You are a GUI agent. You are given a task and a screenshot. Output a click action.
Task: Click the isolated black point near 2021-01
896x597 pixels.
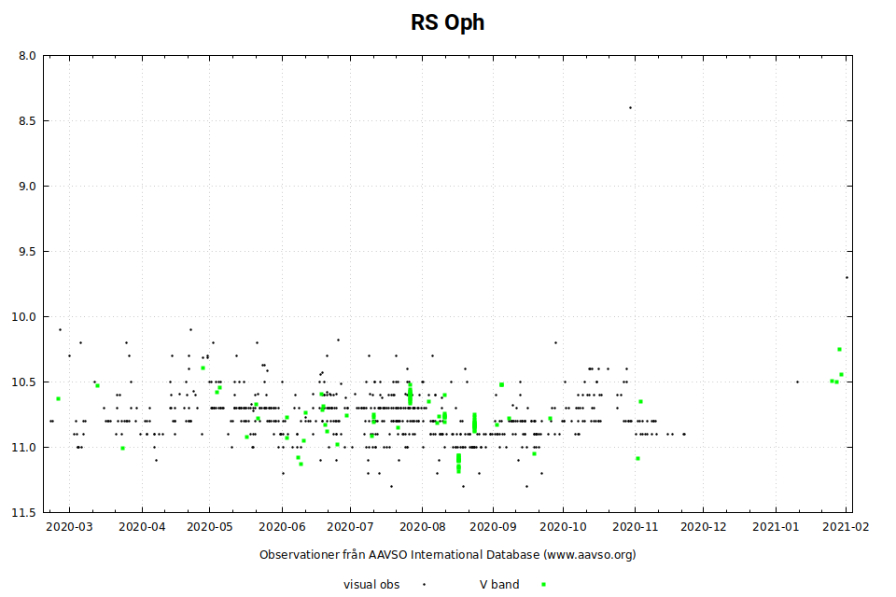point(797,382)
